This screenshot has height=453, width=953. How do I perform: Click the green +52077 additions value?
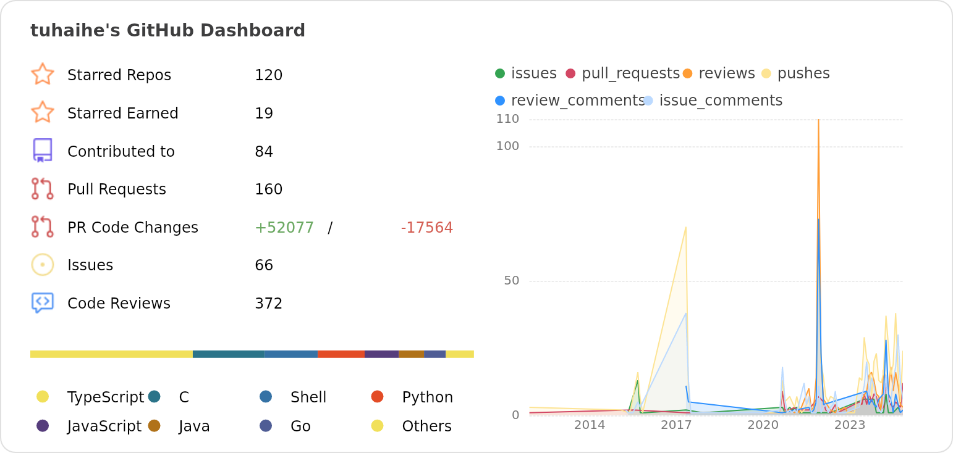tap(284, 228)
